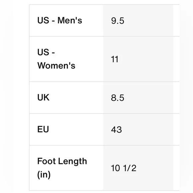Click the shaded cell in Women's row
The width and height of the screenshot is (193, 193).
(138, 59)
